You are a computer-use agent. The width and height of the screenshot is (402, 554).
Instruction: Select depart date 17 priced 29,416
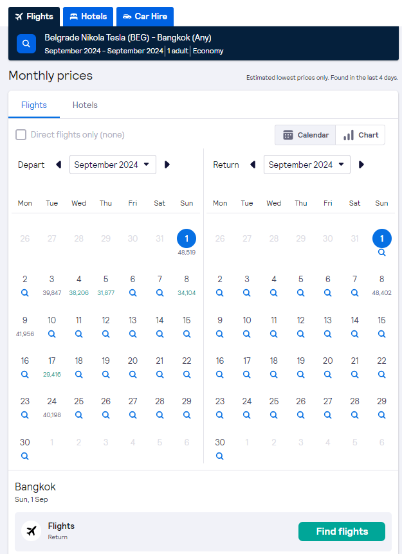coord(52,367)
